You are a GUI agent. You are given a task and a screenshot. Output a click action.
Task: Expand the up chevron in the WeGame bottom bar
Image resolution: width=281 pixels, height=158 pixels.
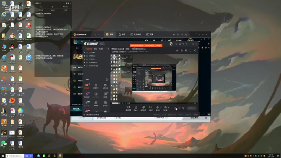177,118
